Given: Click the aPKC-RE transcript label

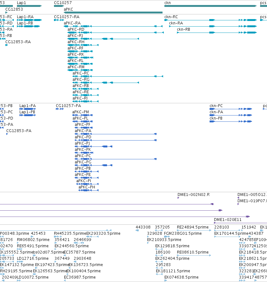Looking at the screenshot, I should (81, 92).
